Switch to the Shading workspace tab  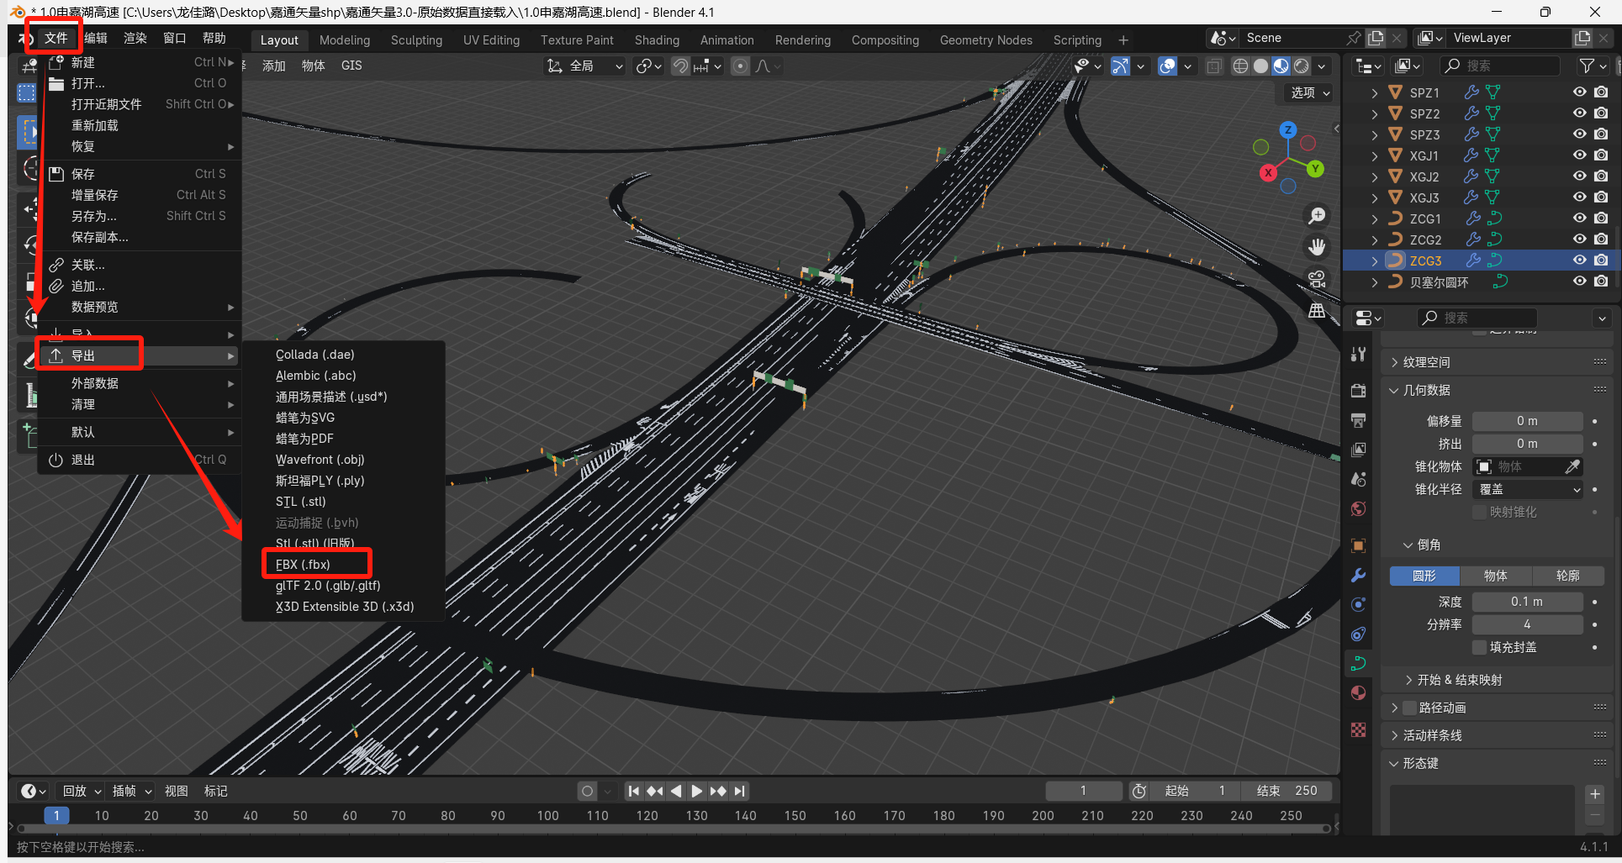[x=657, y=40]
